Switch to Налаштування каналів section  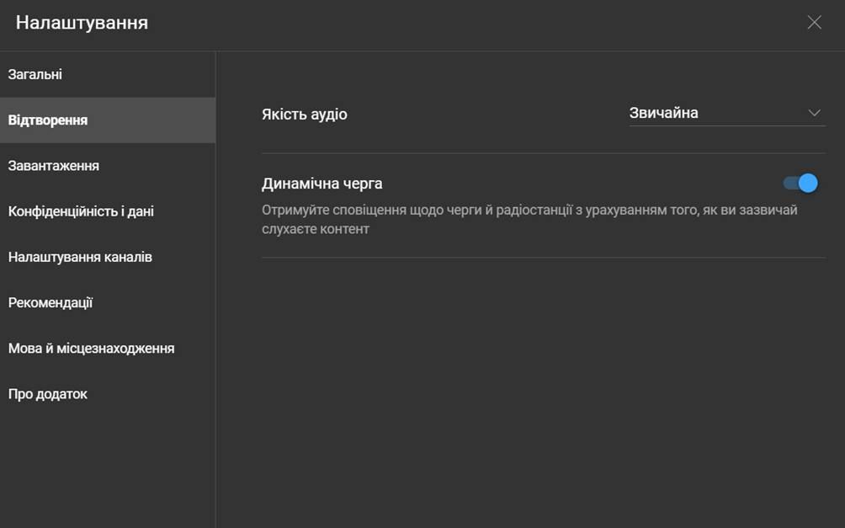point(80,257)
